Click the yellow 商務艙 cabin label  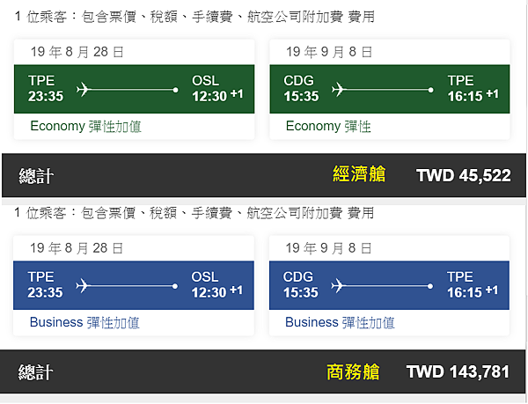[353, 371]
